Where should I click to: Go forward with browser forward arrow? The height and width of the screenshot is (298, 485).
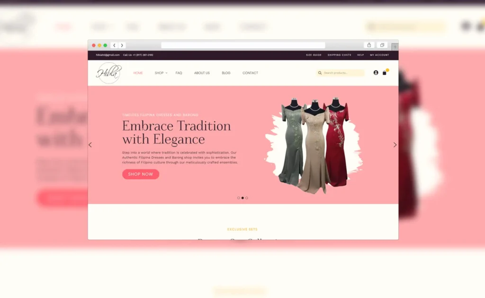tap(122, 45)
